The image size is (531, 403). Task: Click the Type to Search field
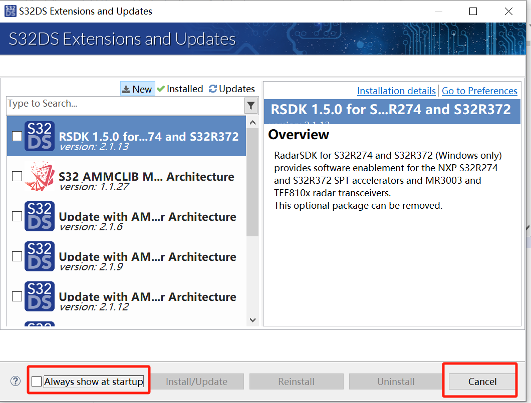(x=125, y=106)
